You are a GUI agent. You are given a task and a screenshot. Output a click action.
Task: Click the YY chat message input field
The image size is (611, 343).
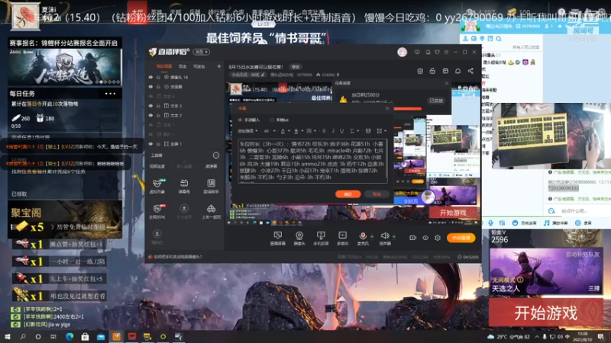574,211
